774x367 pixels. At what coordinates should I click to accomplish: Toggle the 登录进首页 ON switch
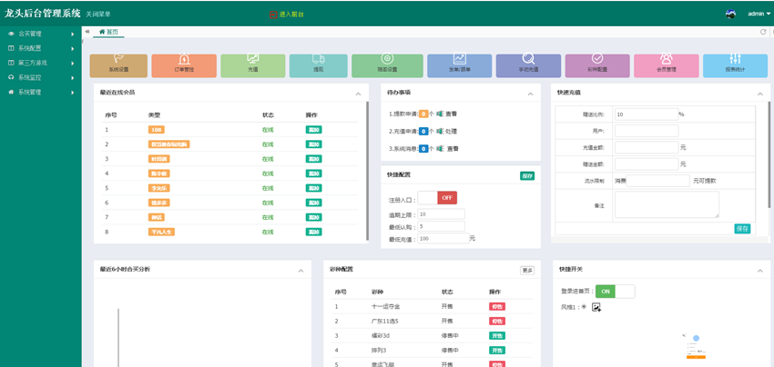click(x=615, y=291)
